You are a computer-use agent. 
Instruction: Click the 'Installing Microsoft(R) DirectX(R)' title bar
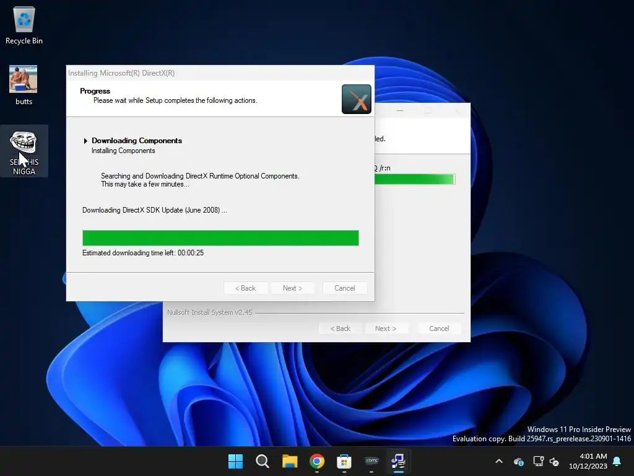(x=220, y=73)
